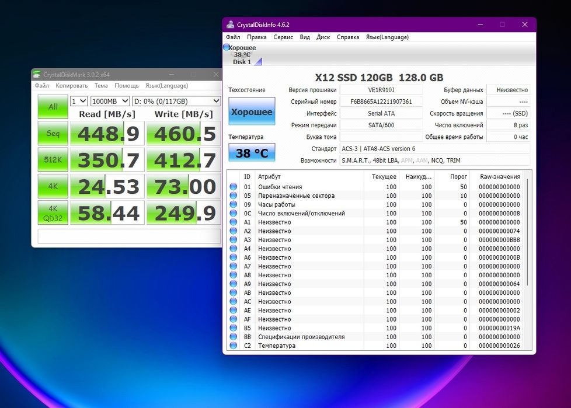Open Язык(Language) menu in CrystalDiskMark
The width and height of the screenshot is (571, 408).
pyautogui.click(x=167, y=86)
